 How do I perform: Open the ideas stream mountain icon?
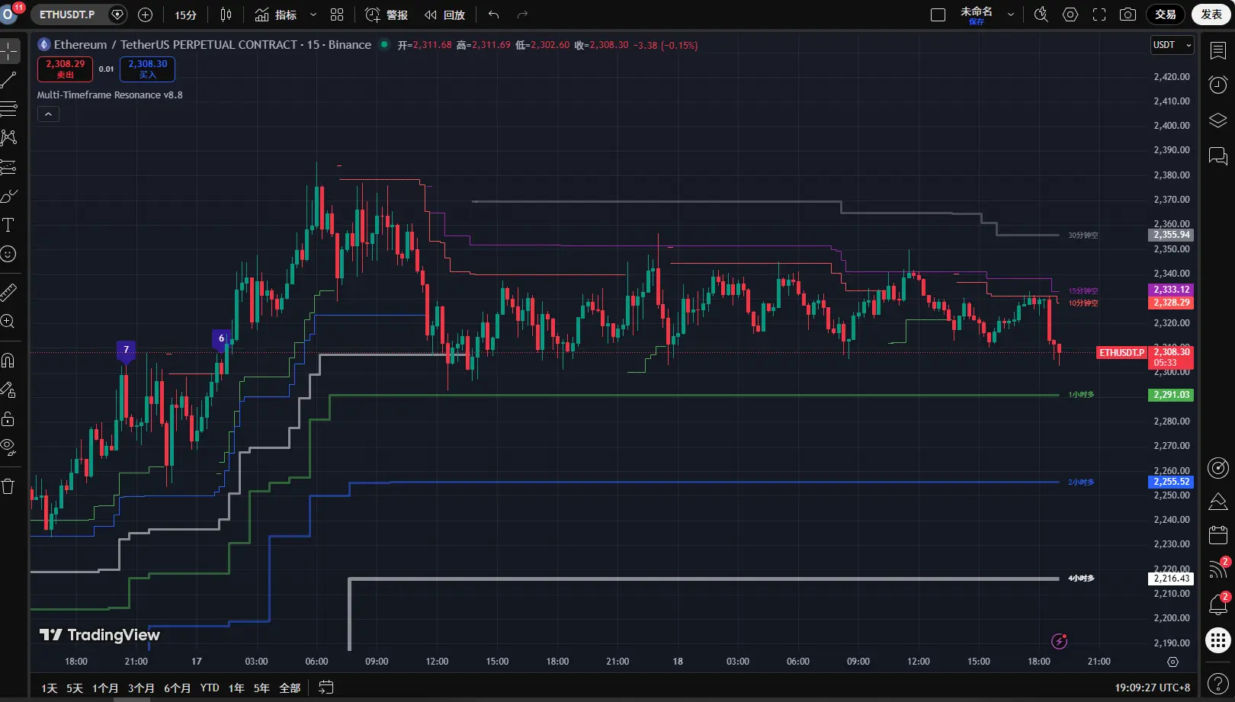click(x=1218, y=502)
